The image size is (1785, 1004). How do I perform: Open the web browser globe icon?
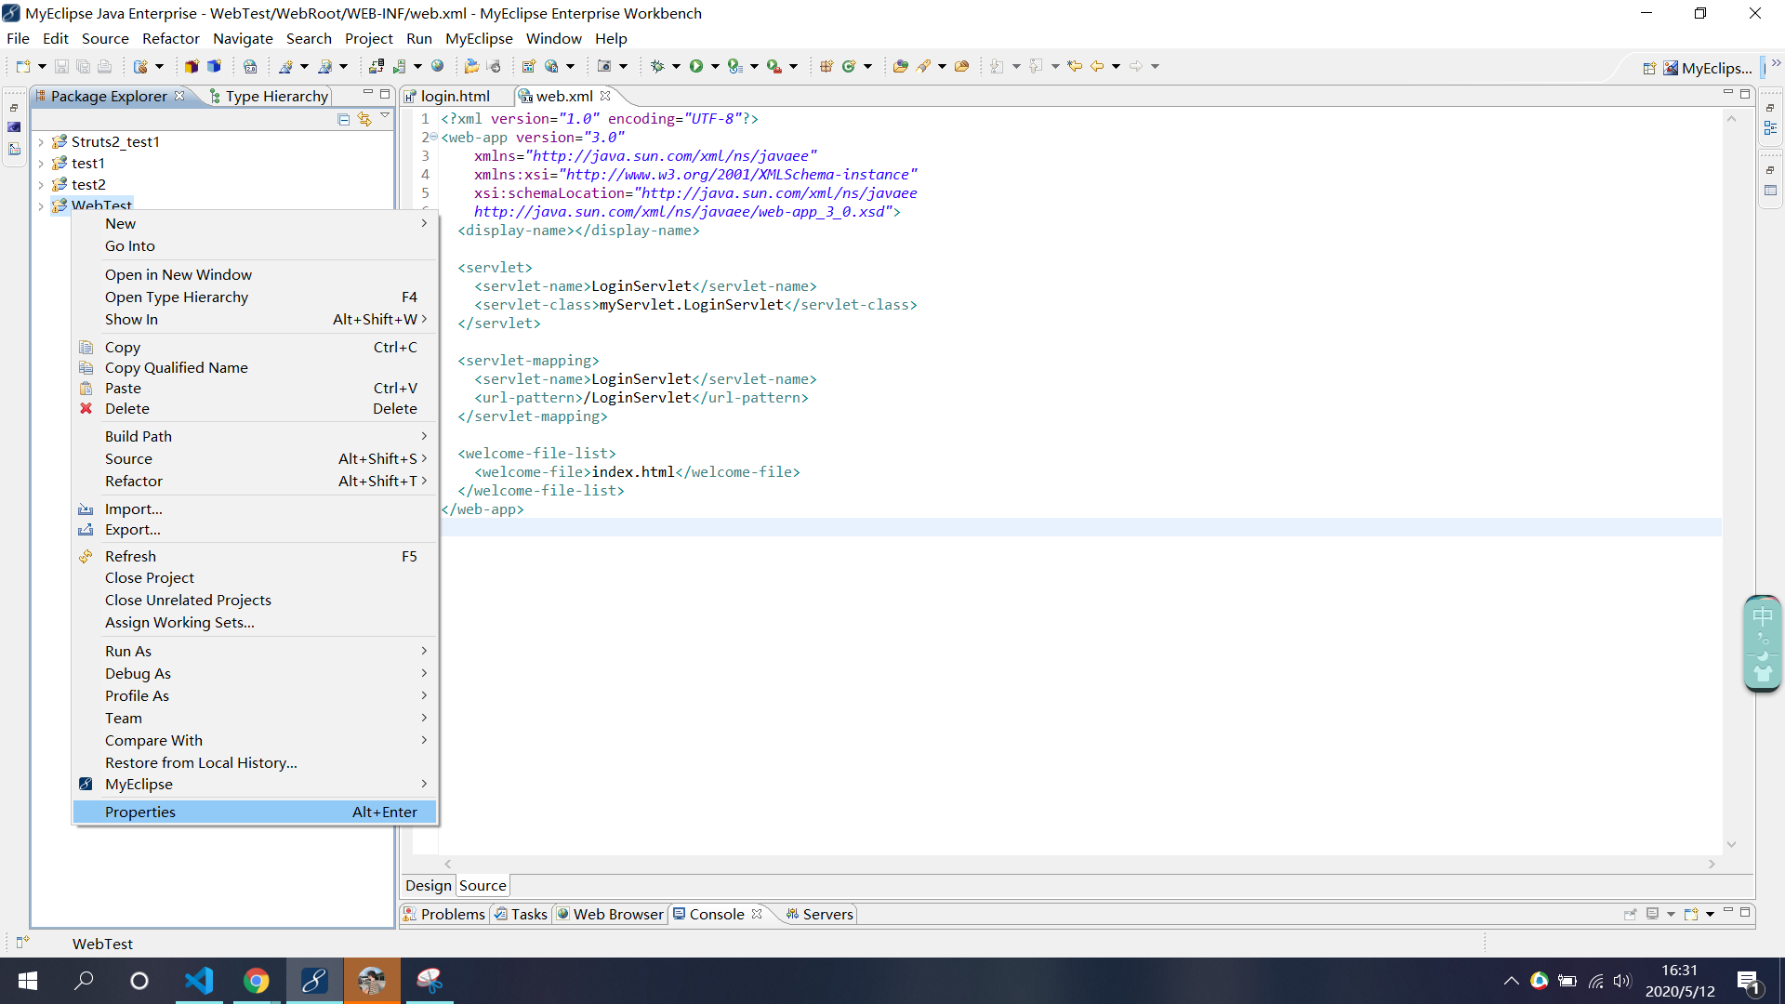click(437, 66)
